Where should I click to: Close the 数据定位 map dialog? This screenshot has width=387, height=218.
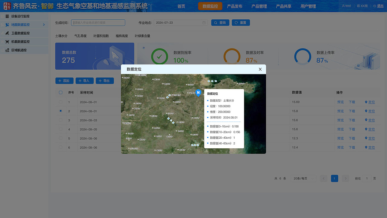point(260,69)
